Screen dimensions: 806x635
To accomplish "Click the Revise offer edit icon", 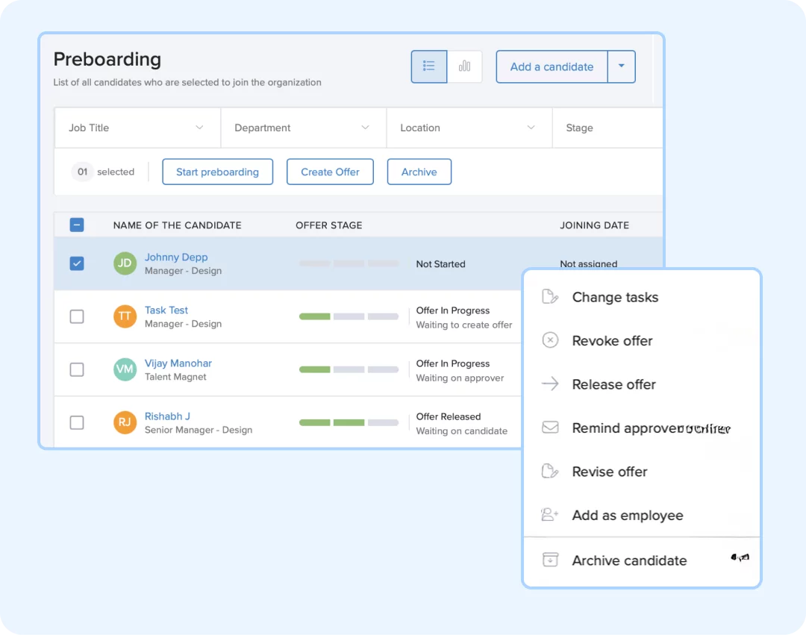I will [x=550, y=471].
